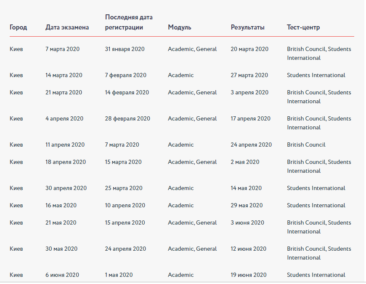Viewport: 366px width, 284px height.
Task: Select the exam date 6 июня 2020
Action: [x=62, y=275]
